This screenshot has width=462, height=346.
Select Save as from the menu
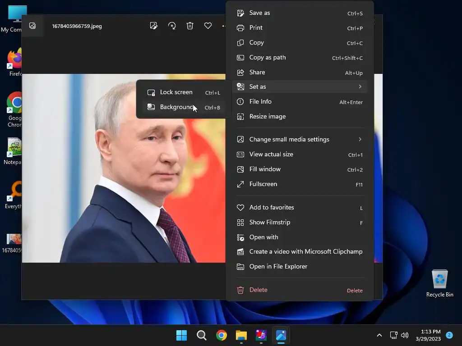tap(300, 13)
